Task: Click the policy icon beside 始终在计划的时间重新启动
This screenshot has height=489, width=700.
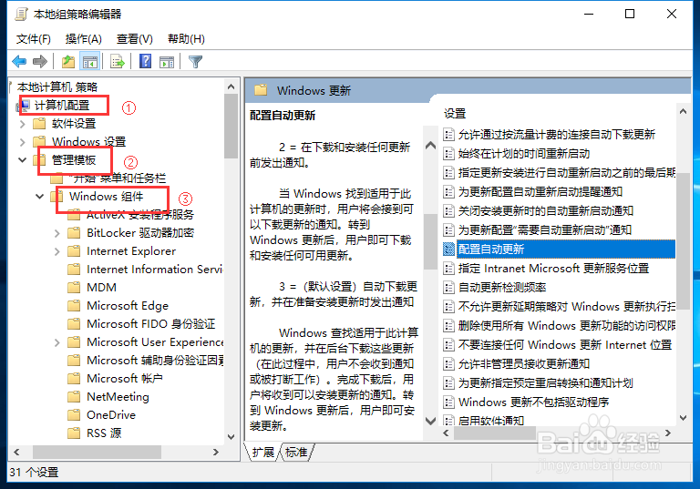Action: tap(448, 154)
